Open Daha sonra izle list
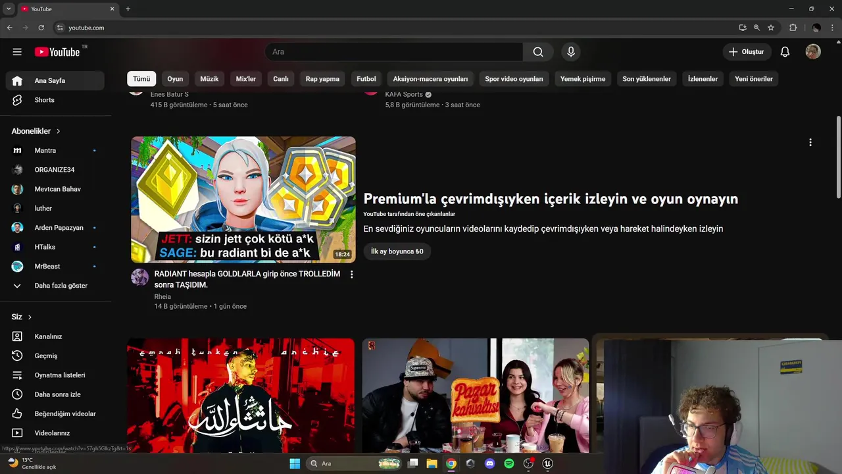Viewport: 842px width, 474px height. tap(55, 394)
